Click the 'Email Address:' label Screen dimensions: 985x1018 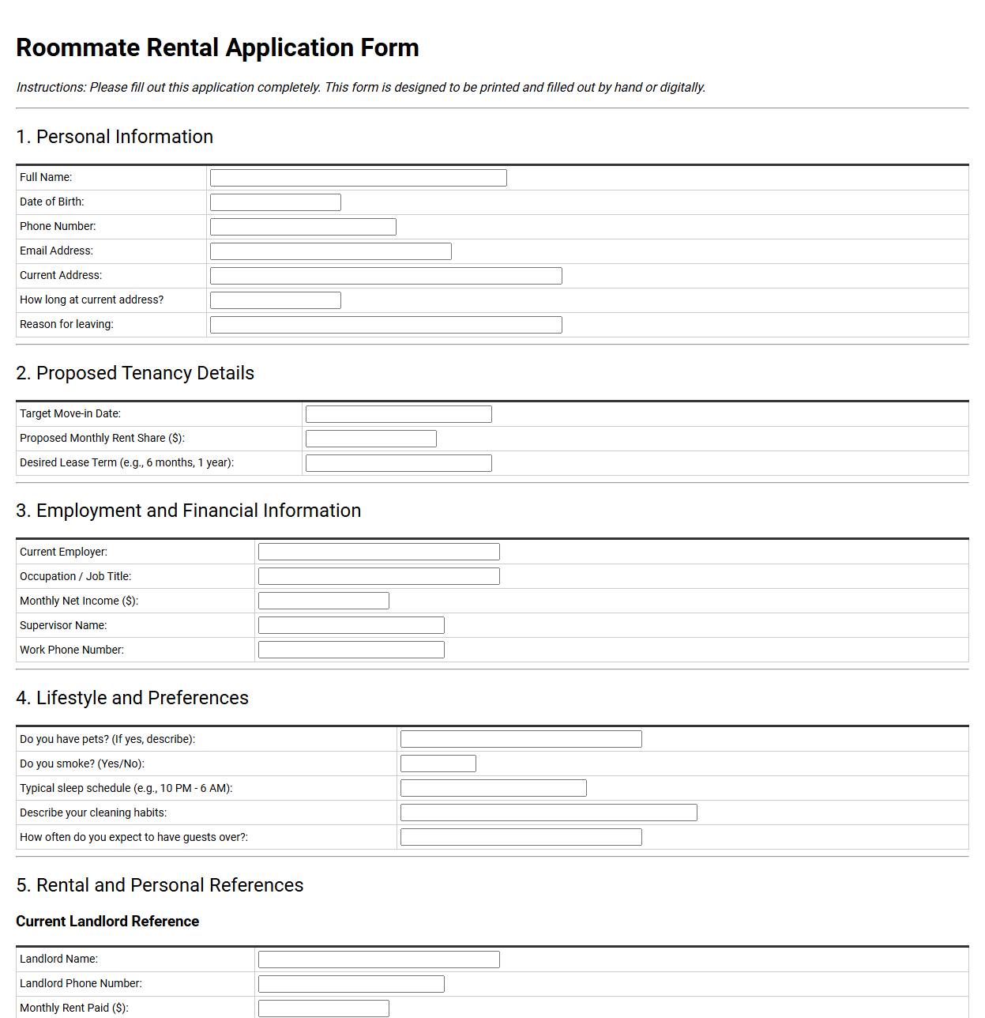pos(56,251)
